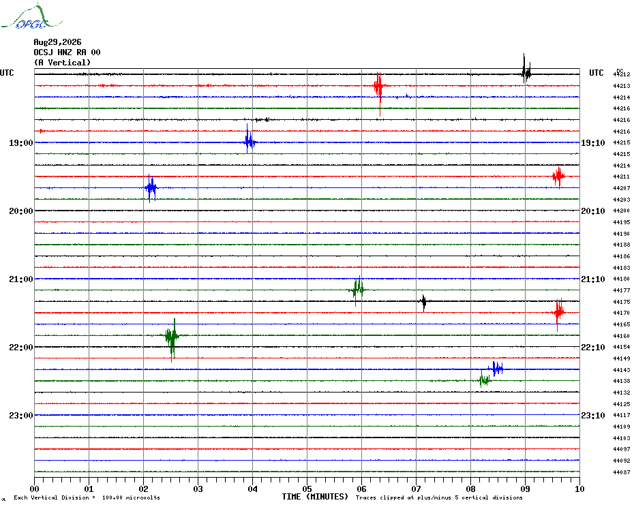Click the "(A Vertical)" channel label
Viewport: 634px width, 507px height.
coord(62,63)
